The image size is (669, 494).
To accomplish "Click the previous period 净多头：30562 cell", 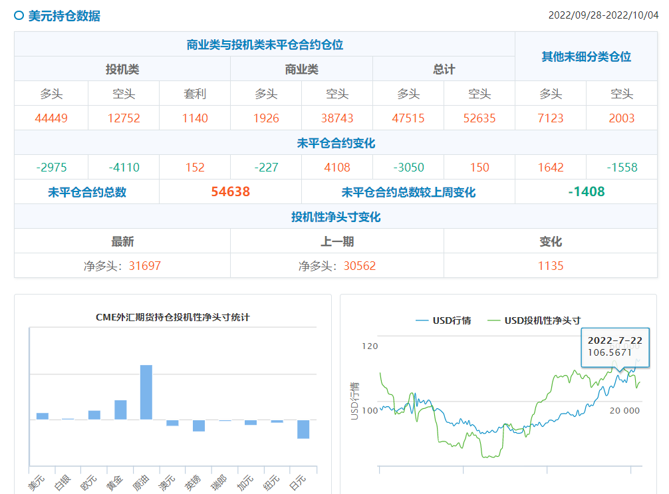I will coord(337,266).
